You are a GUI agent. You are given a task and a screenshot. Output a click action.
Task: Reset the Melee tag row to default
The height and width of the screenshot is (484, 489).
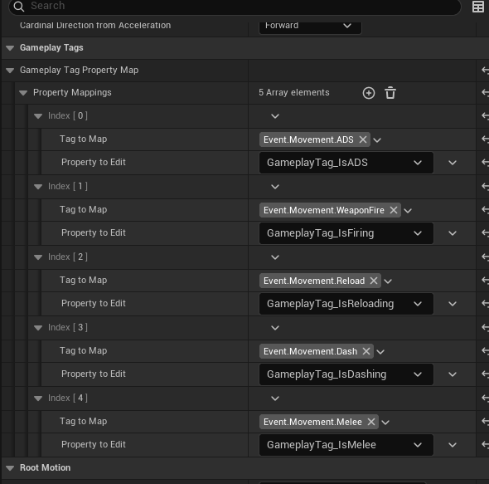coord(485,421)
